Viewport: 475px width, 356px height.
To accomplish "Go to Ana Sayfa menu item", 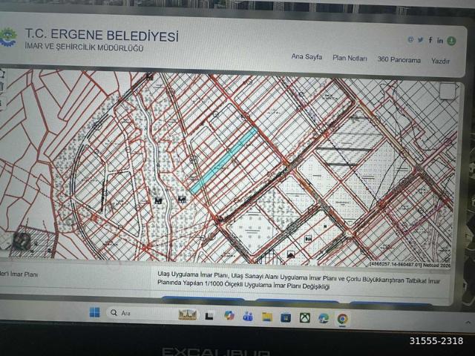I will coord(307,56).
